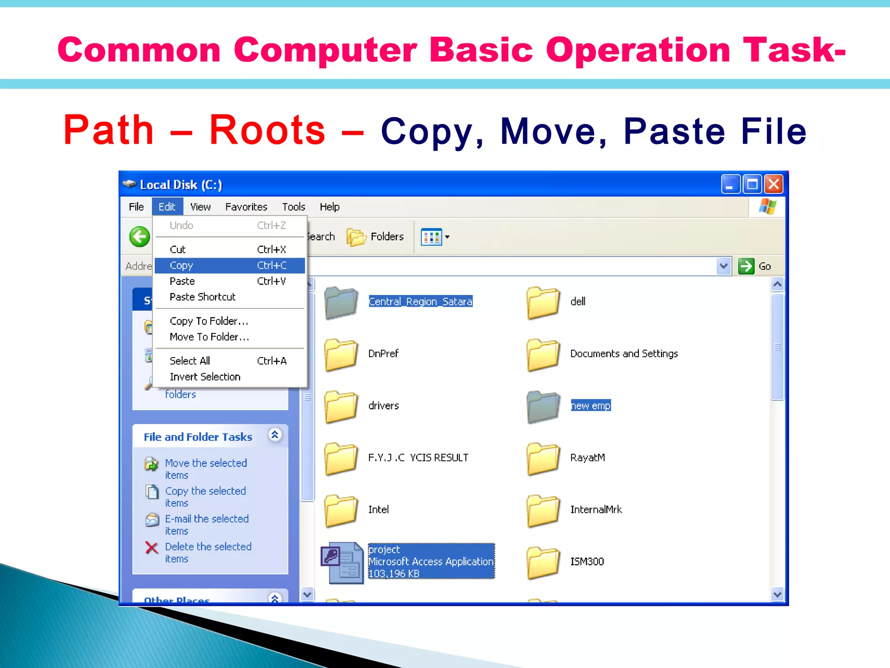Click Copy the selected items link

click(x=206, y=497)
